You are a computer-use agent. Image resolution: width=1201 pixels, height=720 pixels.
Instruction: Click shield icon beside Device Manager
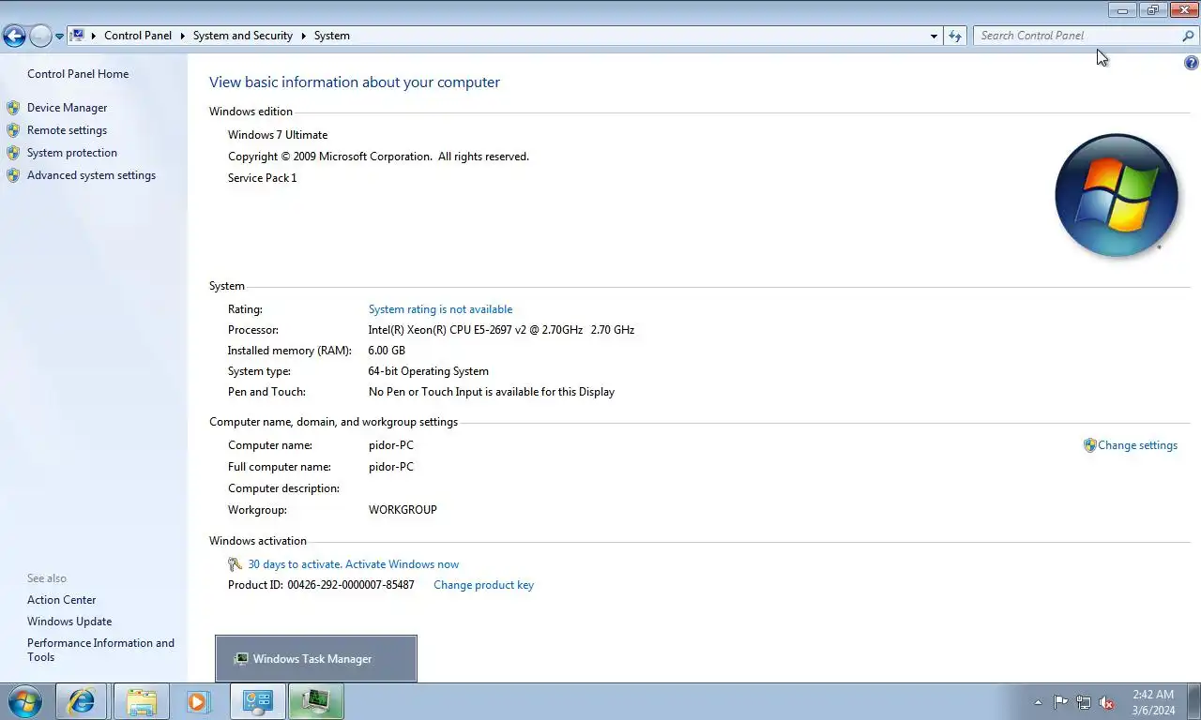(13, 108)
